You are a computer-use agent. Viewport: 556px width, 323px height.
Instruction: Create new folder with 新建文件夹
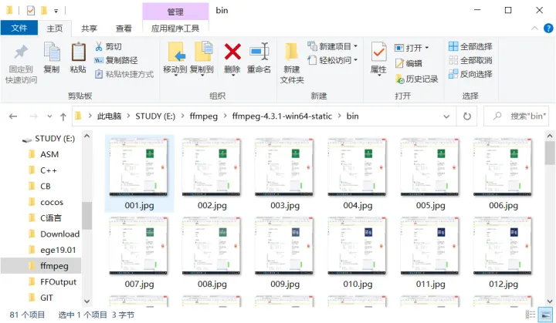292,63
